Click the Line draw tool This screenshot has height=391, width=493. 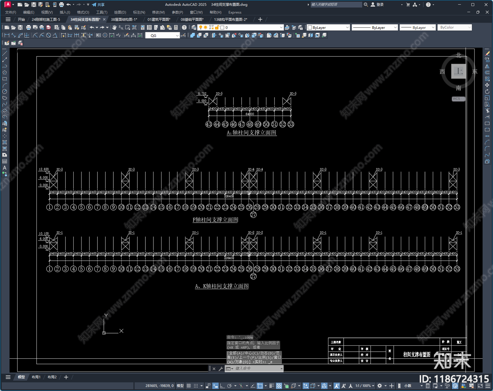pos(5,54)
